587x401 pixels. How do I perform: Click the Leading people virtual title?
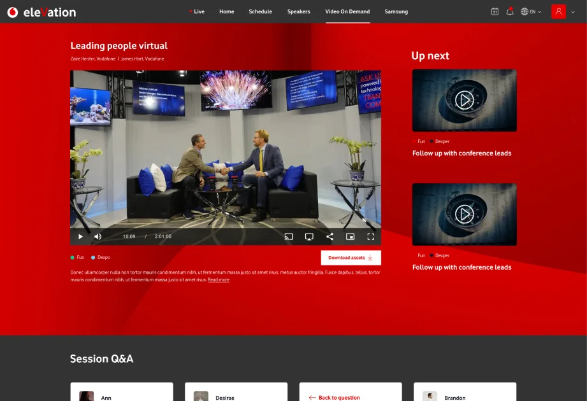pyautogui.click(x=119, y=46)
